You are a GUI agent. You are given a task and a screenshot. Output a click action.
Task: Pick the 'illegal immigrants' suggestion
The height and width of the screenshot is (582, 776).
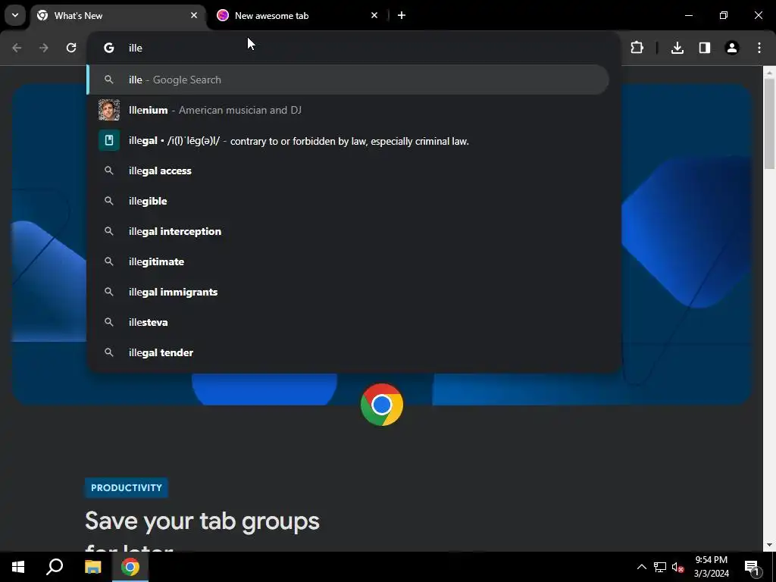click(348, 292)
